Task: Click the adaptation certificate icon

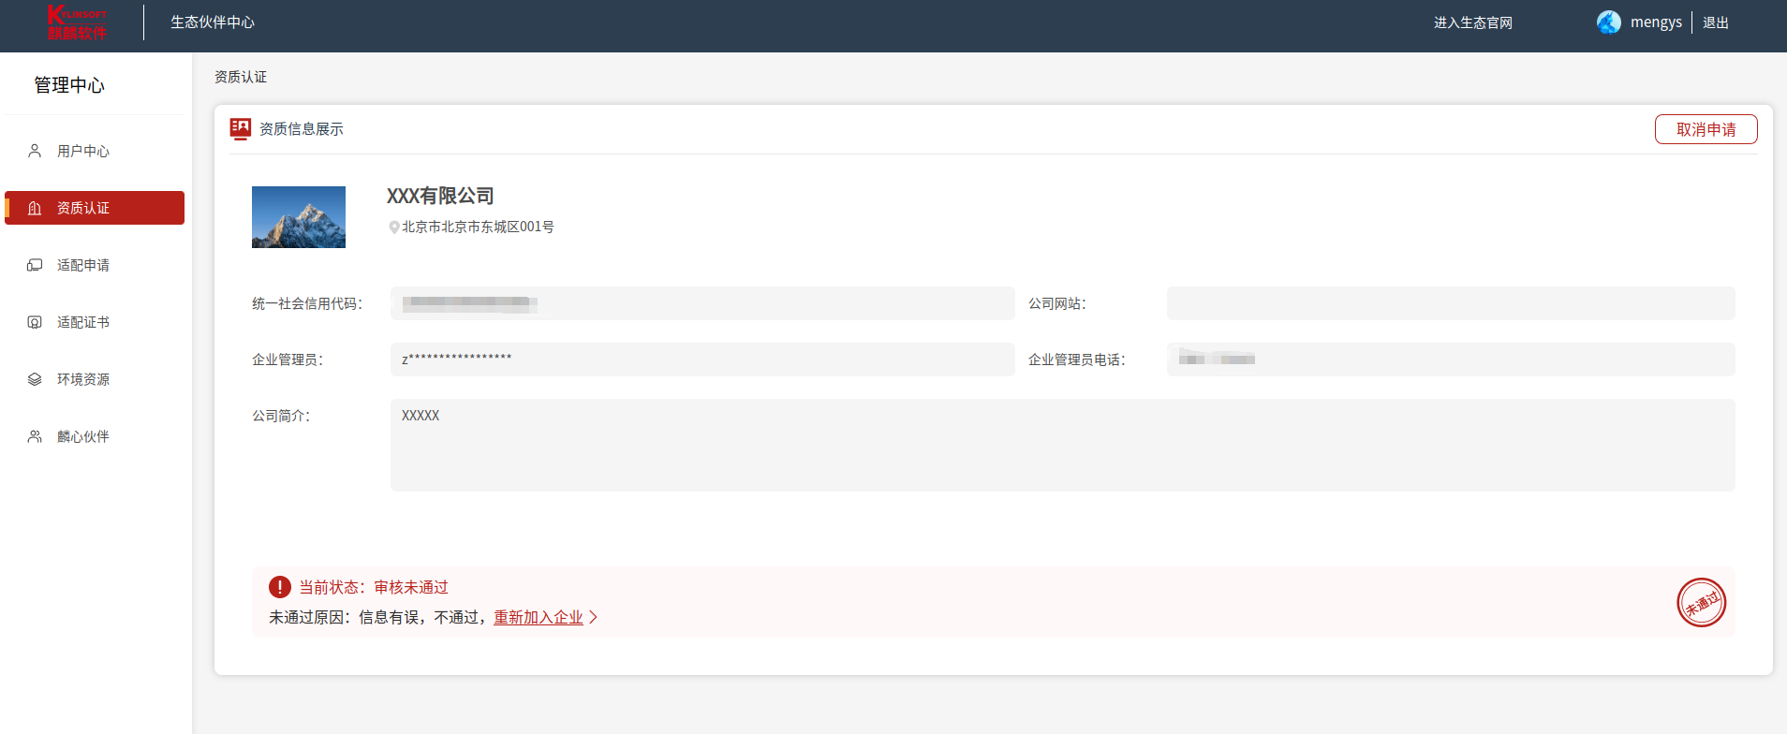Action: [x=35, y=322]
